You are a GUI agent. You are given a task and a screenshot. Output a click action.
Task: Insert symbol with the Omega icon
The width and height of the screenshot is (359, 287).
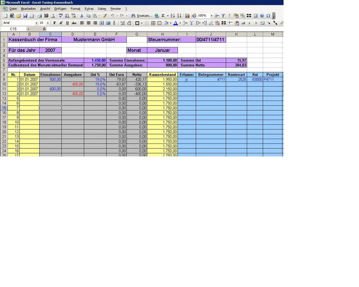pyautogui.click(x=269, y=16)
